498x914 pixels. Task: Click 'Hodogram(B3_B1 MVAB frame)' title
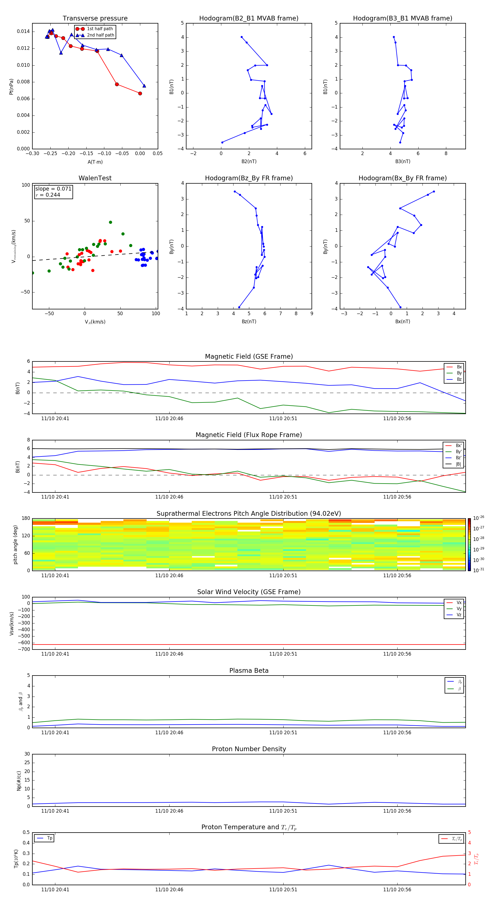click(403, 18)
